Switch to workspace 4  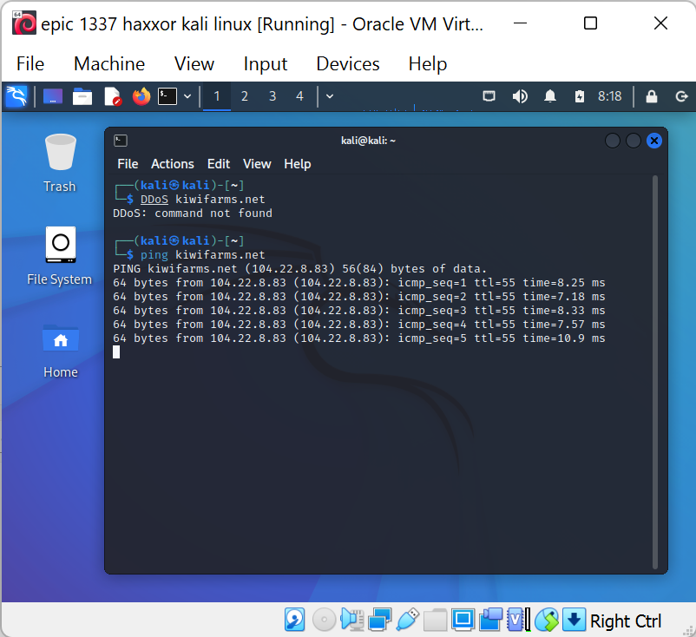[x=300, y=96]
